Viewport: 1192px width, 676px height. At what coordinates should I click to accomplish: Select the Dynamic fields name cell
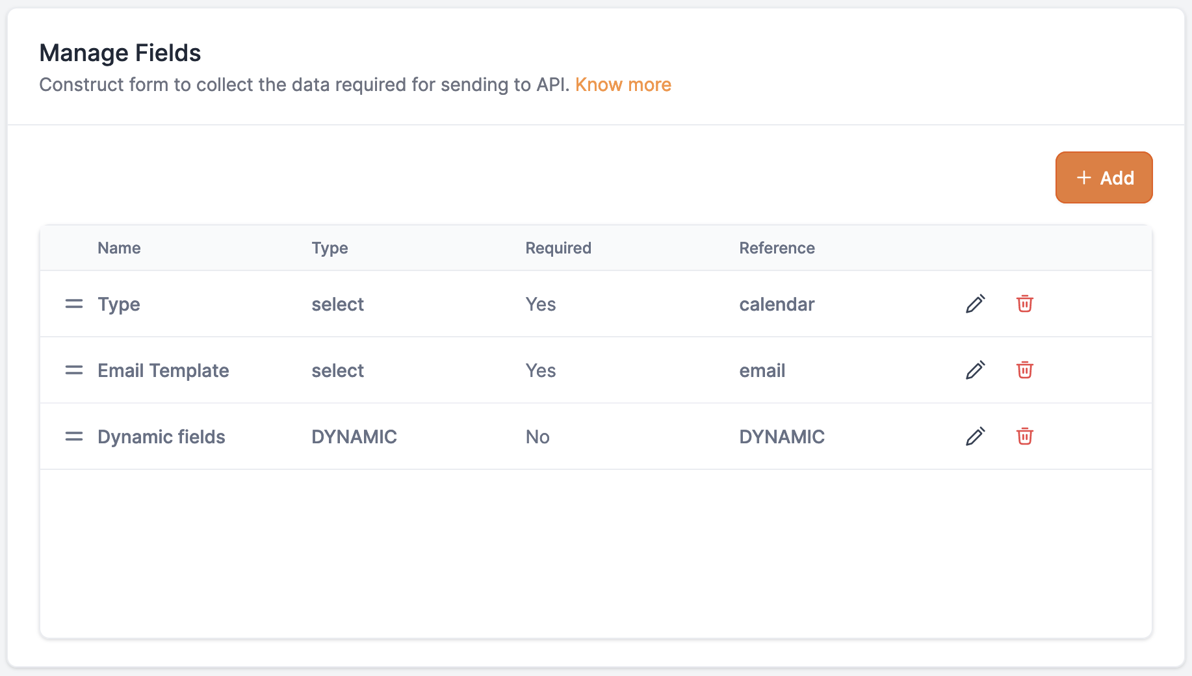click(x=161, y=437)
